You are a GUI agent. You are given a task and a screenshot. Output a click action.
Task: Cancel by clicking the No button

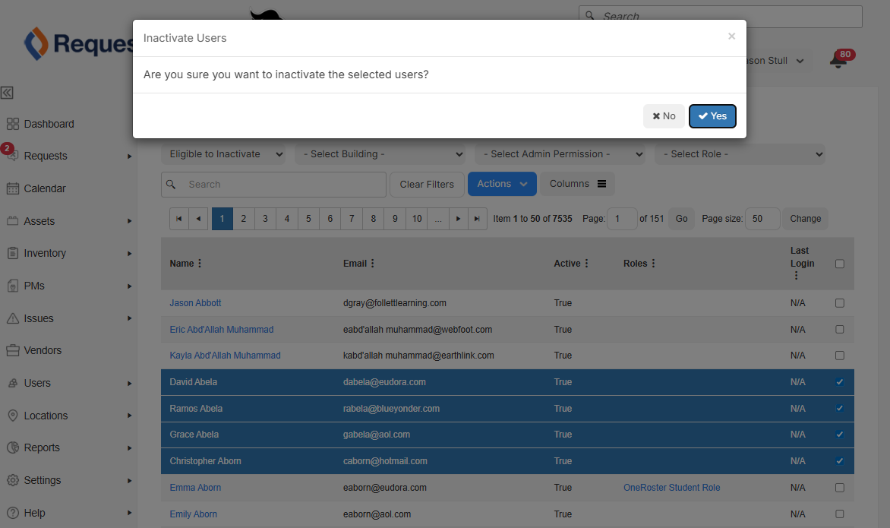pyautogui.click(x=664, y=116)
